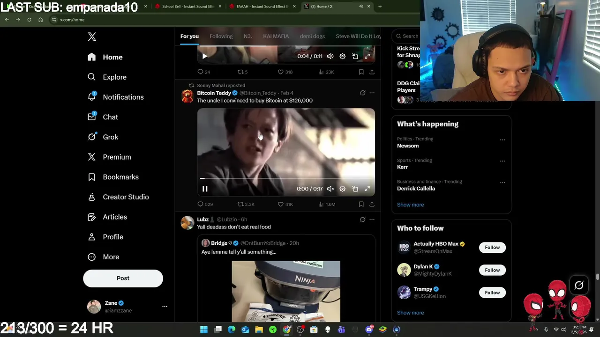Viewport: 600px width, 337px height.
Task: Repost the Bitcoin Teddy post
Action: click(x=246, y=204)
